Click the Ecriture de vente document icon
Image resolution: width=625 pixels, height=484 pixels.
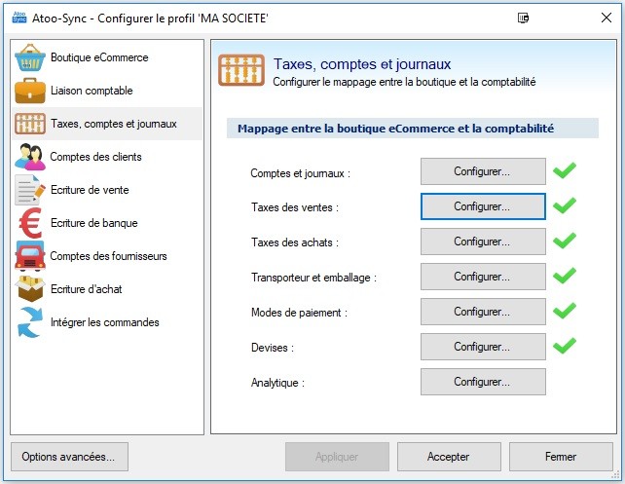tap(30, 190)
